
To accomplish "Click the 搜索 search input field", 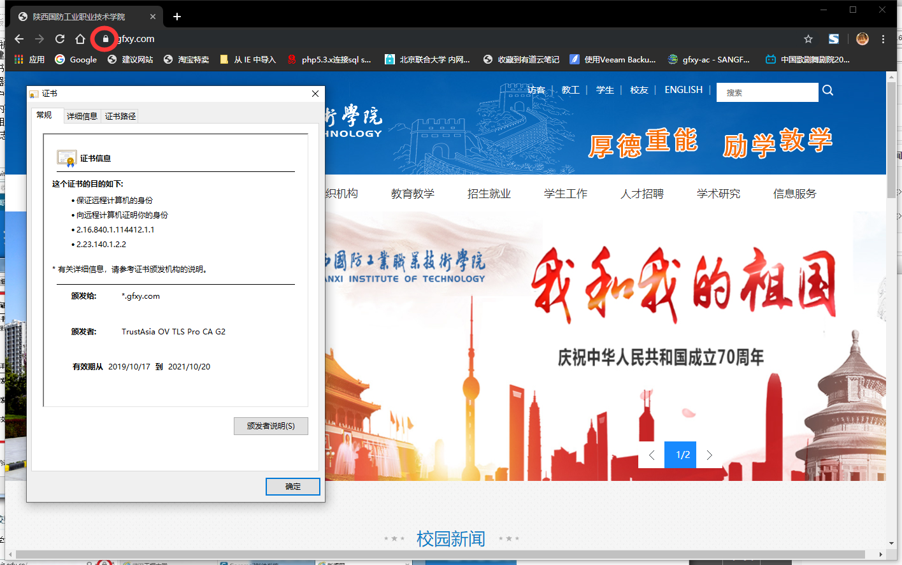I will pyautogui.click(x=767, y=92).
